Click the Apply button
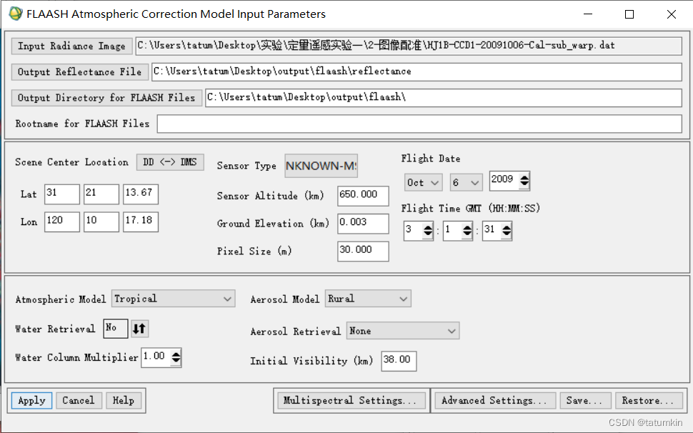 point(32,401)
